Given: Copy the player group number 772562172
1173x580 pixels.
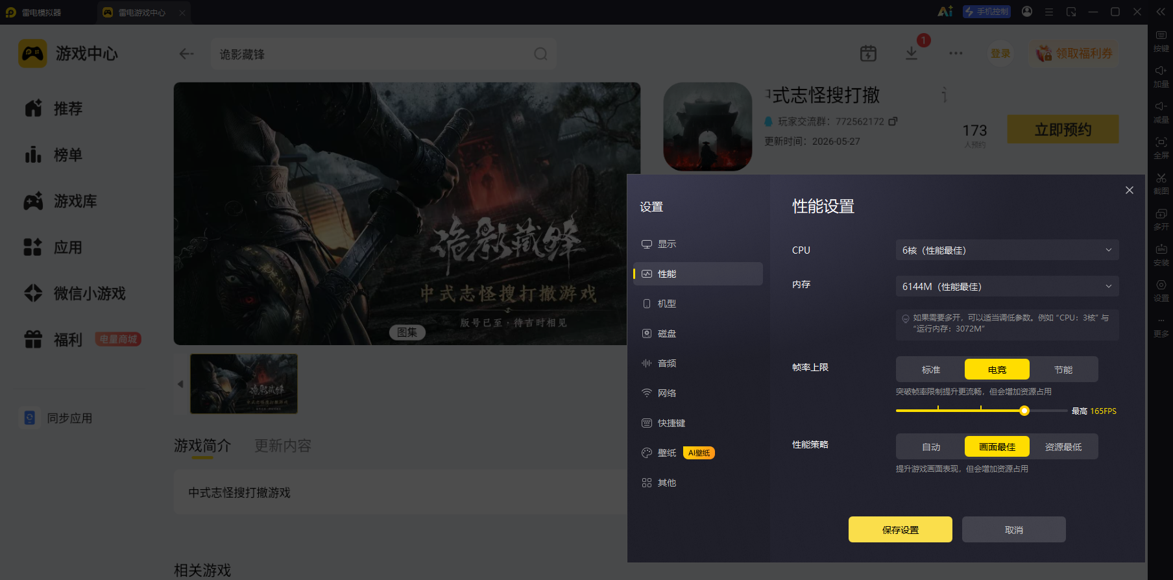Looking at the screenshot, I should [x=893, y=121].
